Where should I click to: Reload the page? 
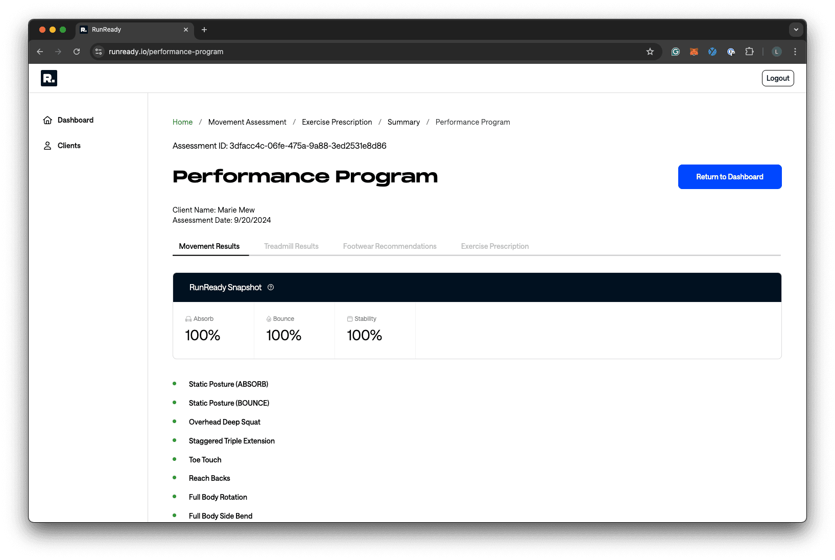point(77,52)
